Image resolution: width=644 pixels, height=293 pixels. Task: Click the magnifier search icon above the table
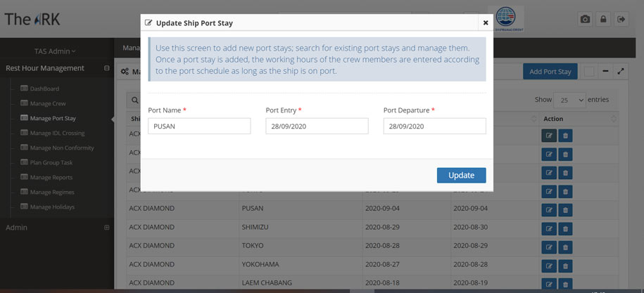pos(134,100)
